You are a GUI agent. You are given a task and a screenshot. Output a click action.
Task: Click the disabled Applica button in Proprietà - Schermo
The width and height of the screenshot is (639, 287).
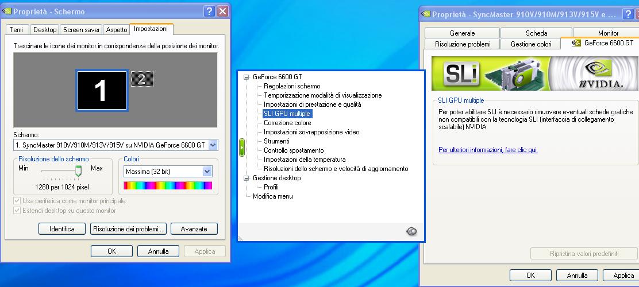tap(205, 251)
